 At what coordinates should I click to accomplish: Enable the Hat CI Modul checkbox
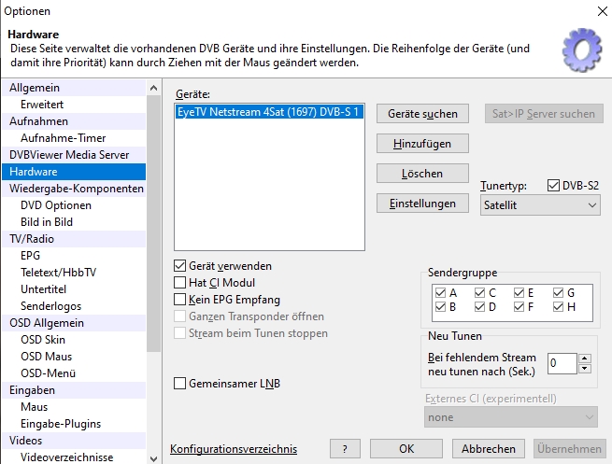[x=181, y=283]
